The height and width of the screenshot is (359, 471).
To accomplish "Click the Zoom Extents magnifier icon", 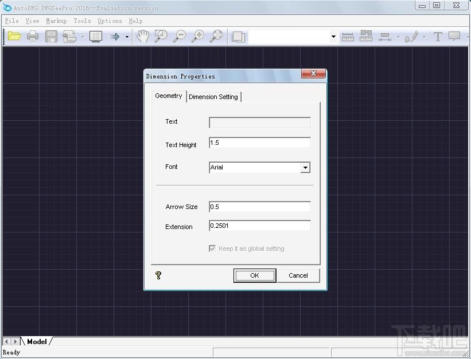I will coord(216,36).
